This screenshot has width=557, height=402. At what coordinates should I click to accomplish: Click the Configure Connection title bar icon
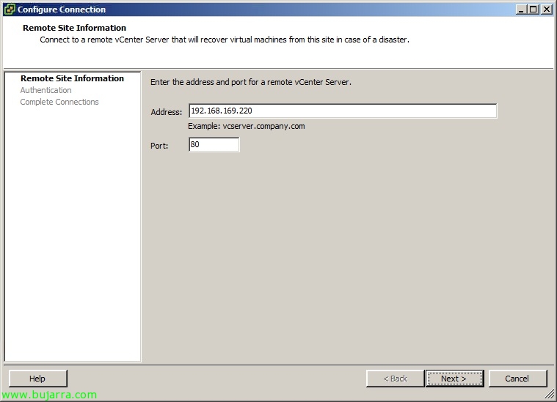10,10
